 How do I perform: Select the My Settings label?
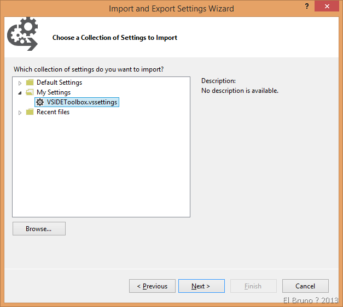[53, 92]
